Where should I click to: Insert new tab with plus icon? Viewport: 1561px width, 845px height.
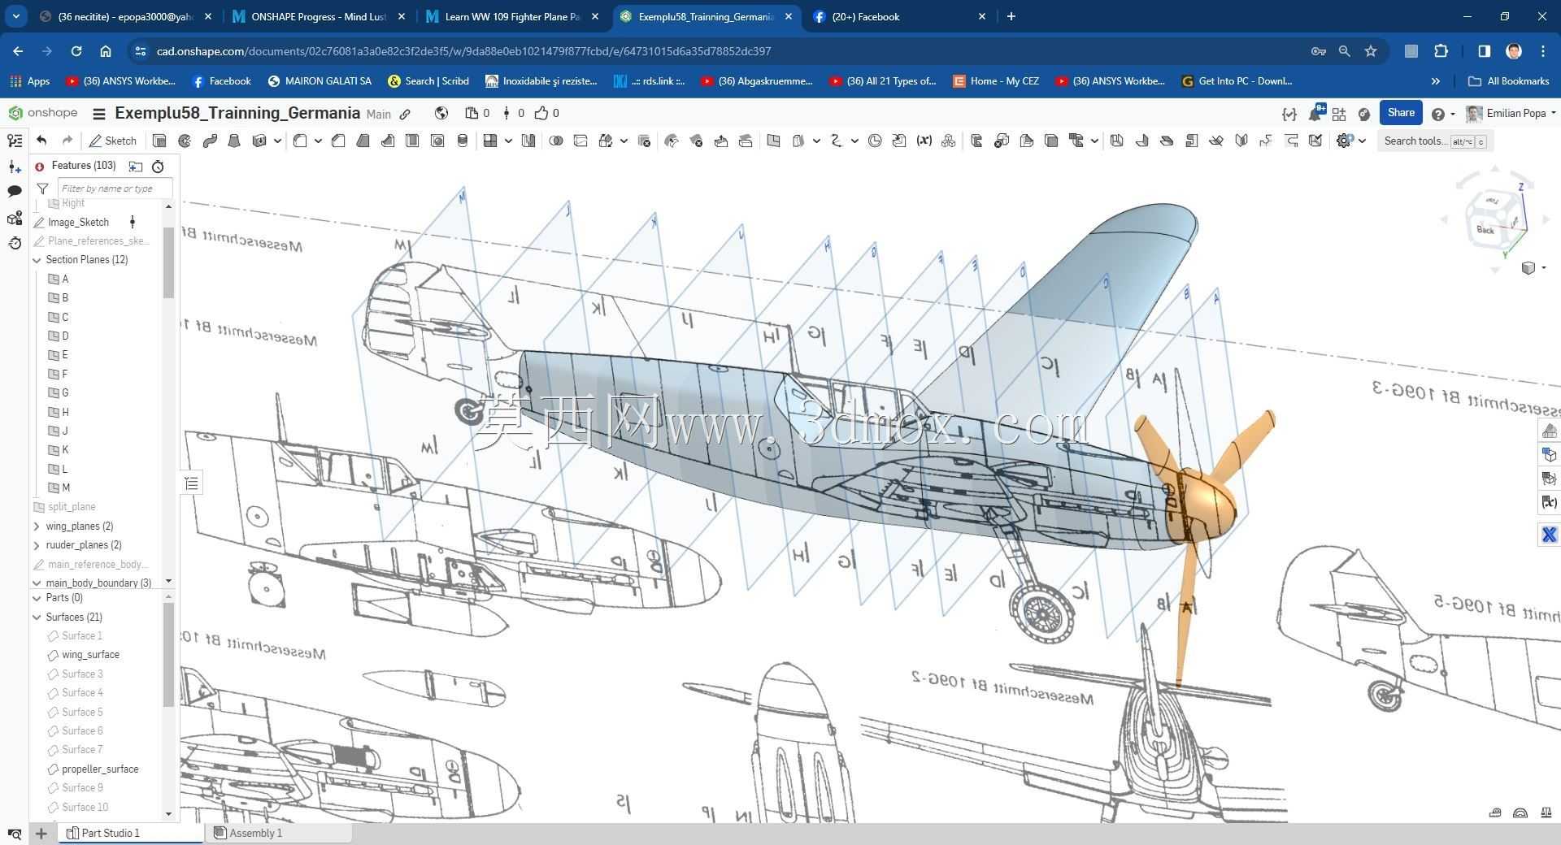[x=41, y=833]
